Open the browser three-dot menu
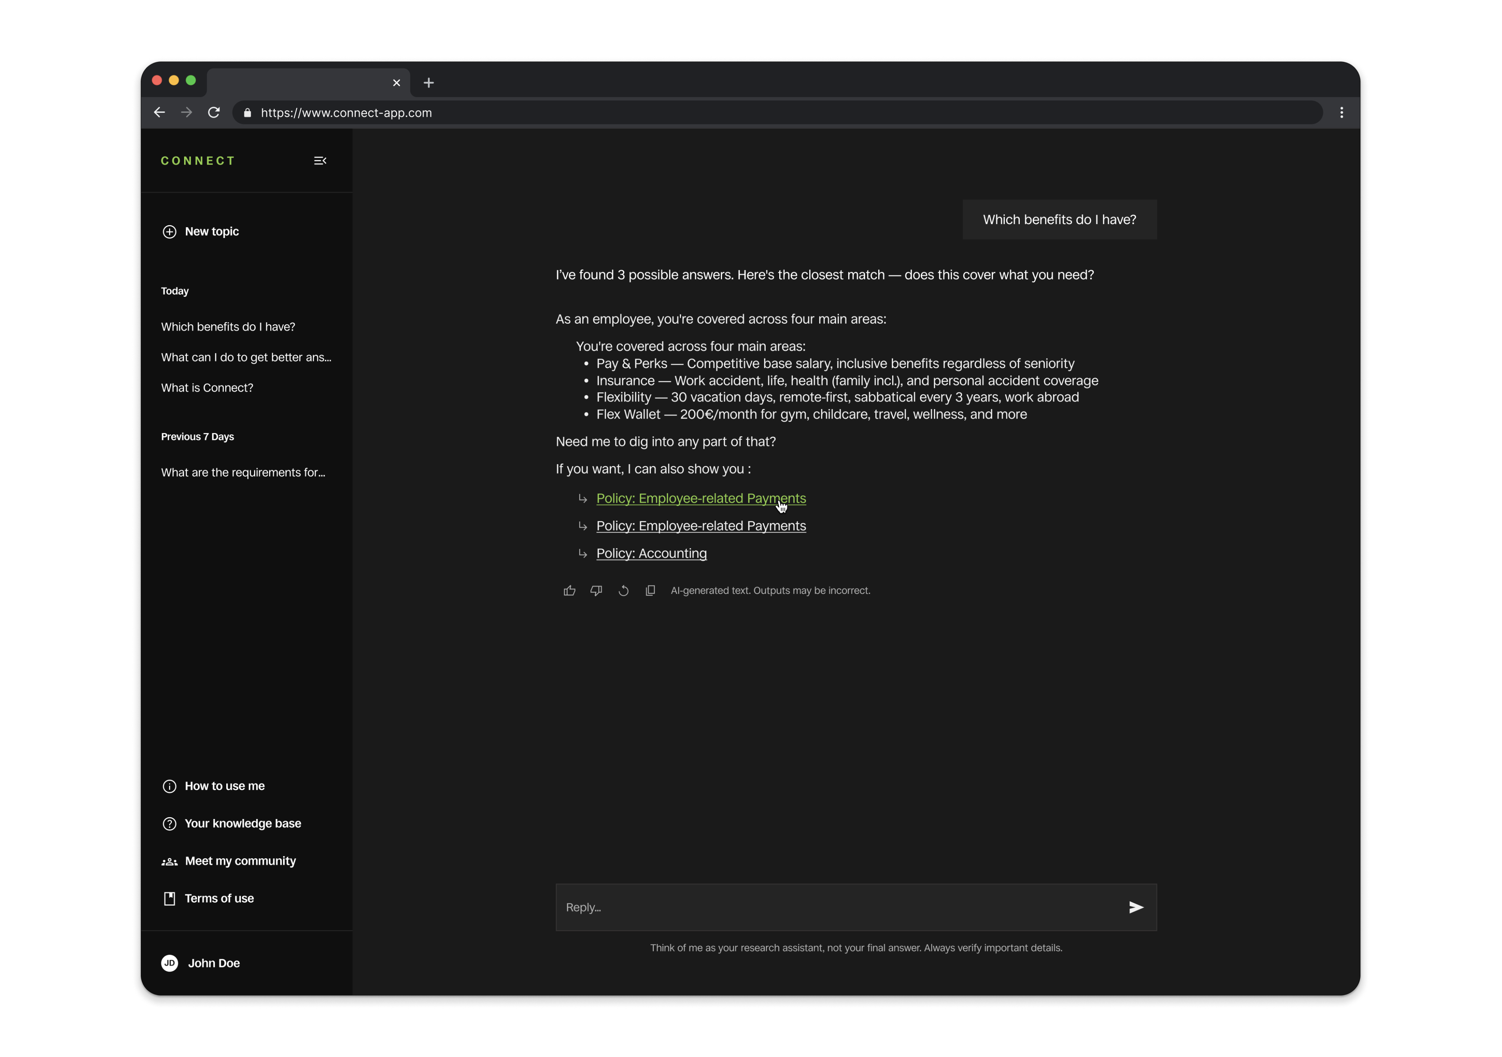This screenshot has width=1502, height=1057. [1342, 113]
